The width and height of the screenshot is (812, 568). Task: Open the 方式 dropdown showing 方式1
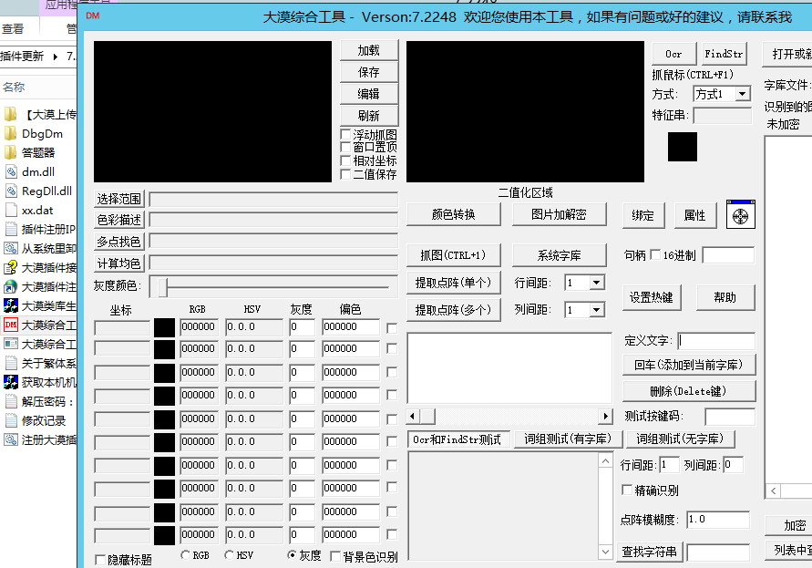point(743,94)
